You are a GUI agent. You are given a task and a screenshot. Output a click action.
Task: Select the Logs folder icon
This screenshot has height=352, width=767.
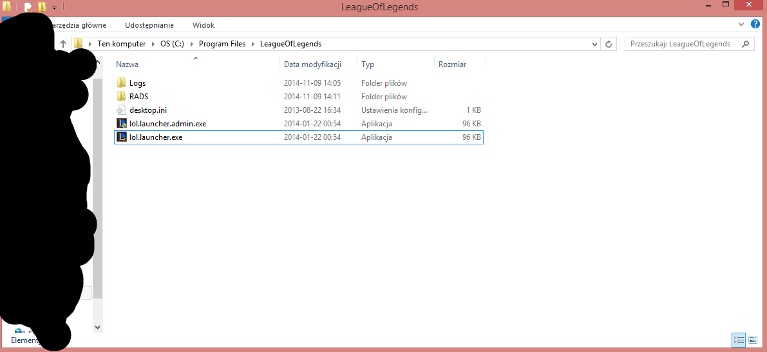point(122,83)
